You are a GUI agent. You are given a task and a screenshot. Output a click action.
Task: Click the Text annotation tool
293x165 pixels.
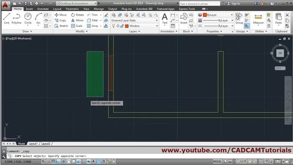[165, 19]
